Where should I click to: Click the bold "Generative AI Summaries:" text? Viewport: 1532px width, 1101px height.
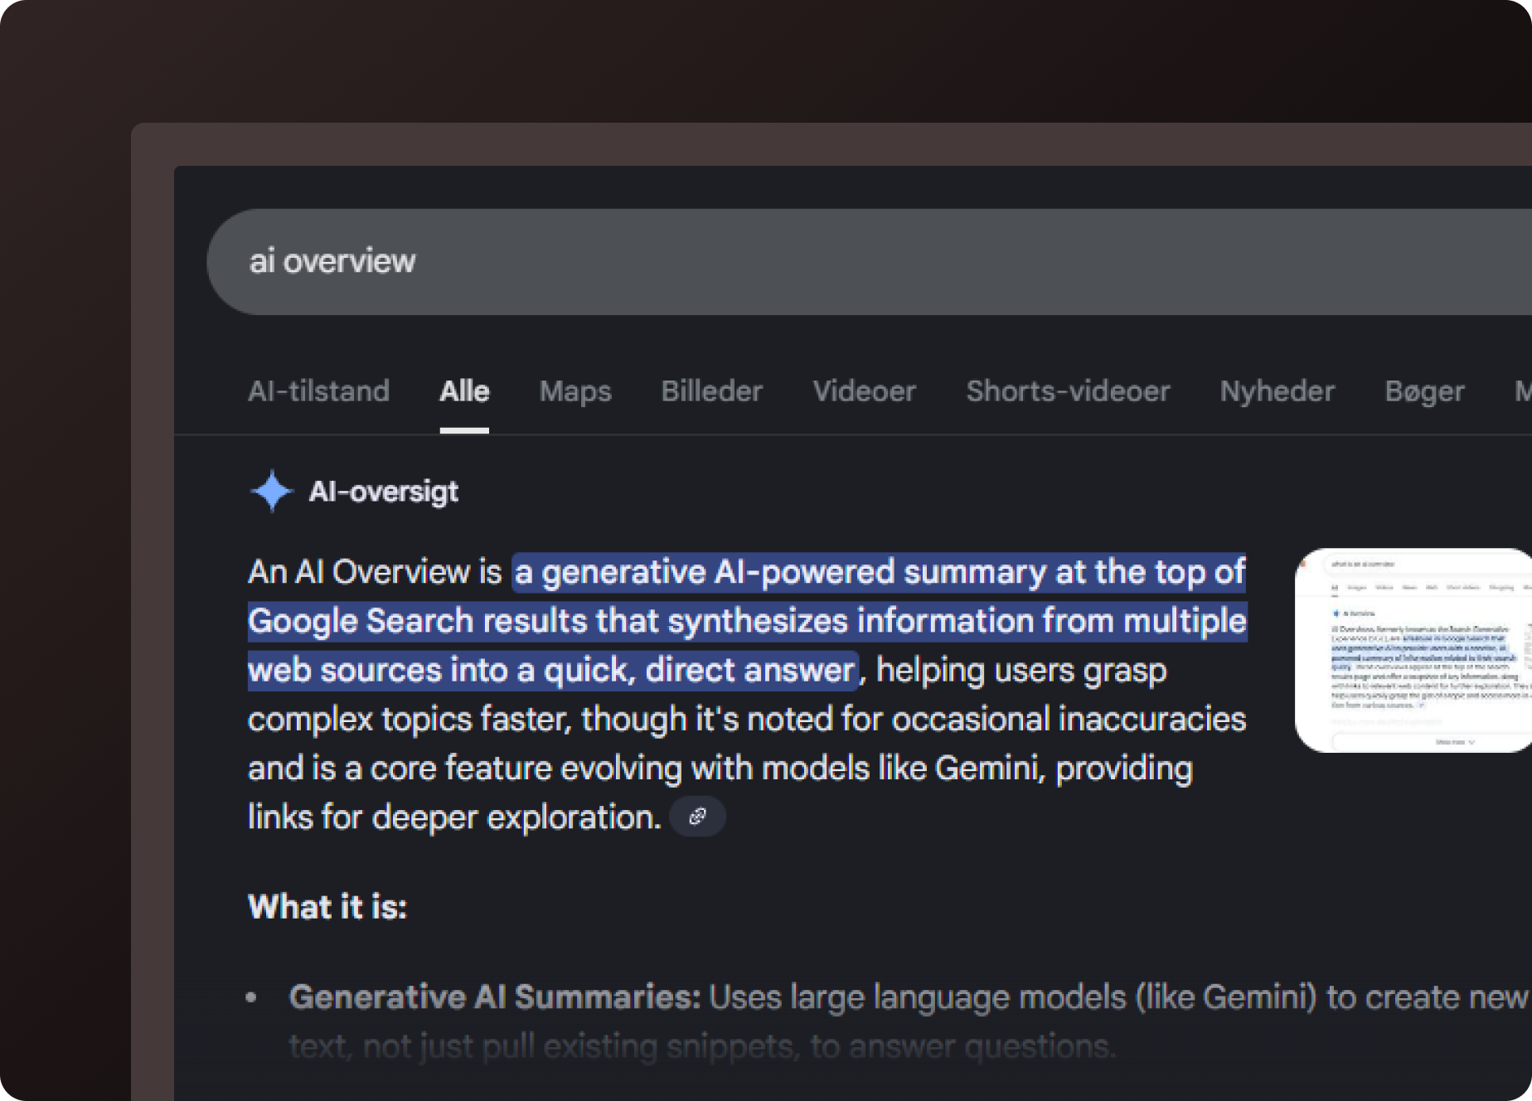tap(494, 997)
